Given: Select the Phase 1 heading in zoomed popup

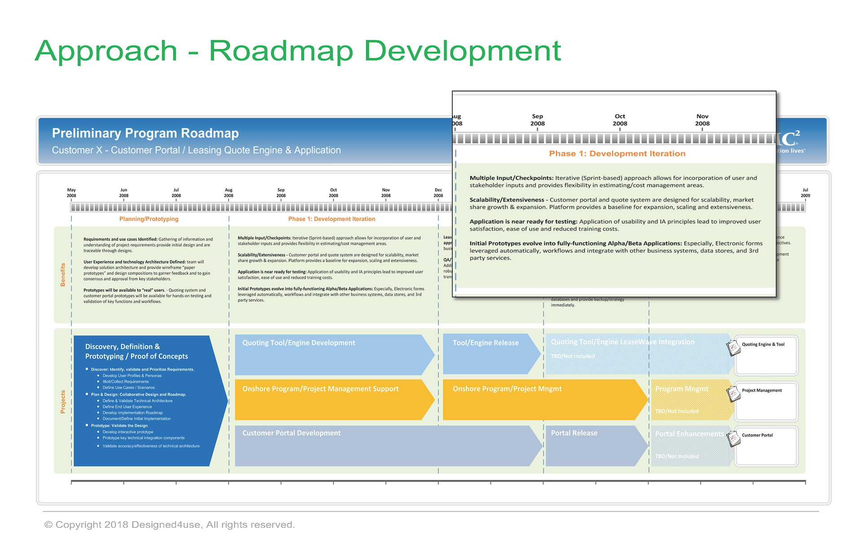Looking at the screenshot, I should tap(617, 154).
